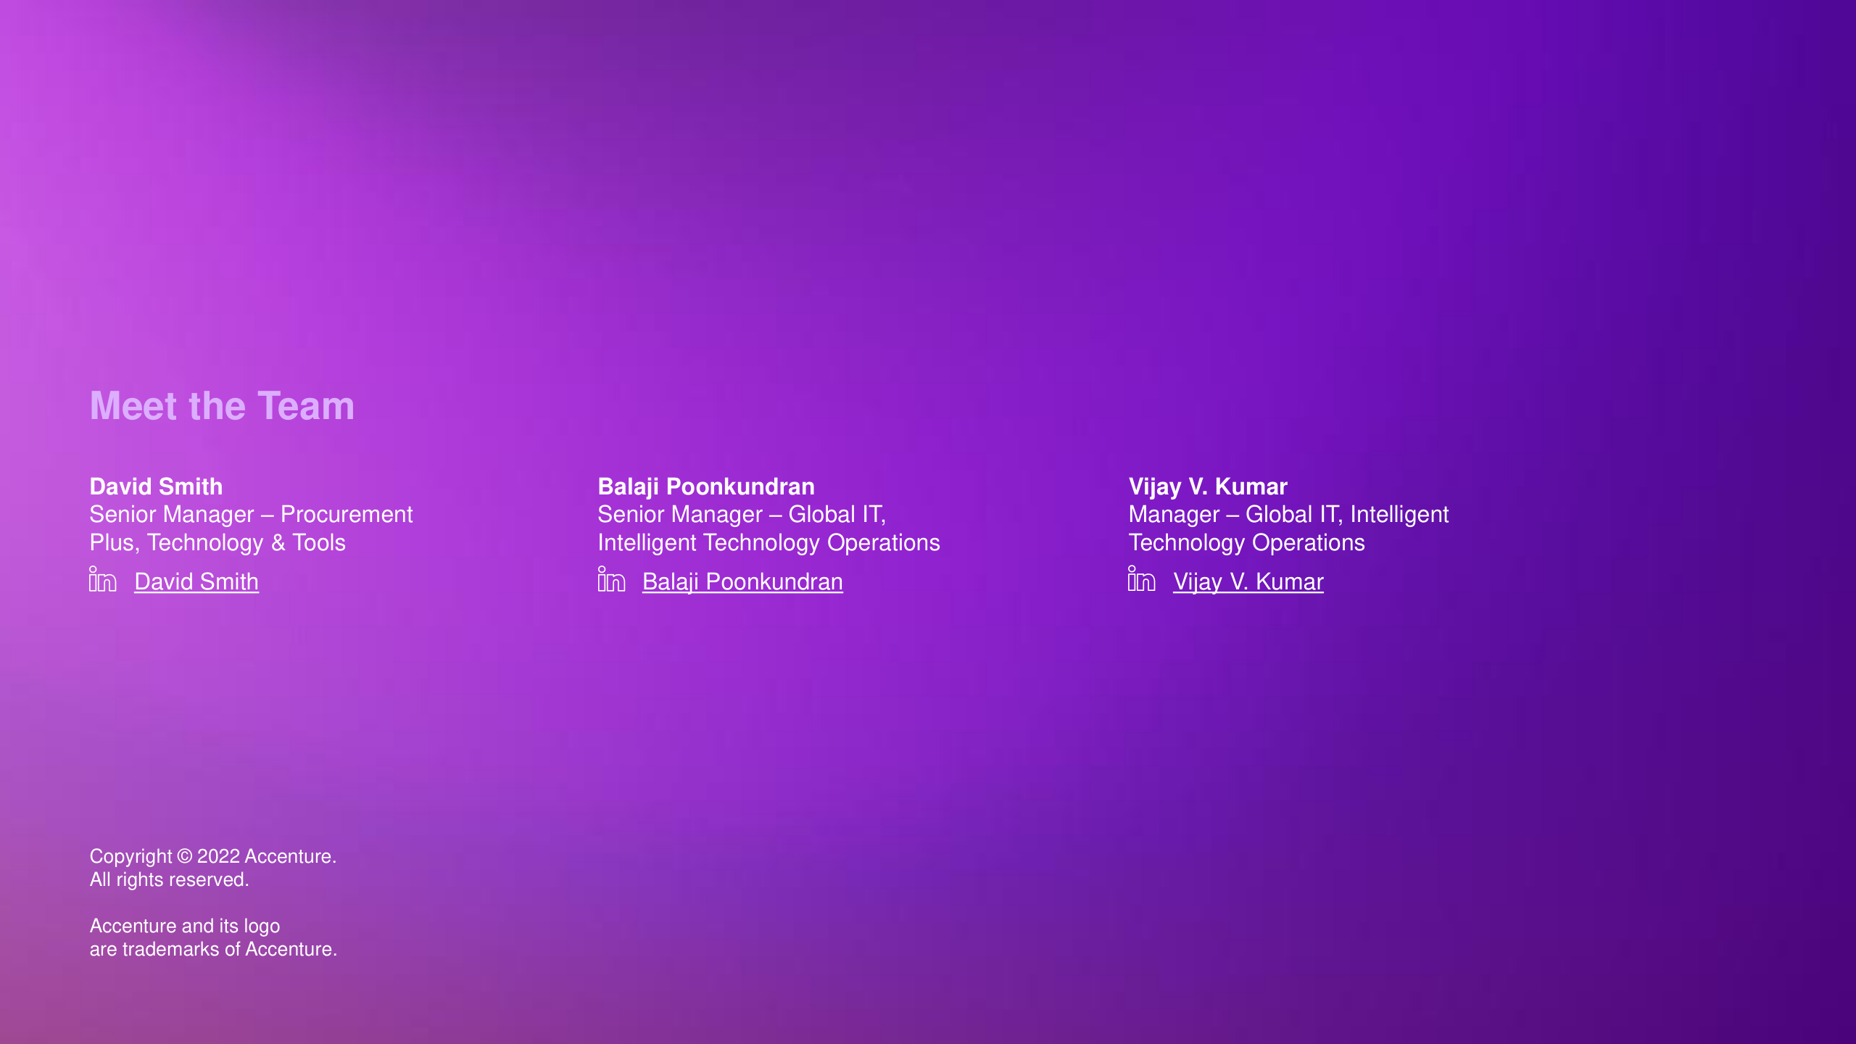1856x1044 pixels.
Task: Click the Meet the Team heading
Action: click(222, 406)
